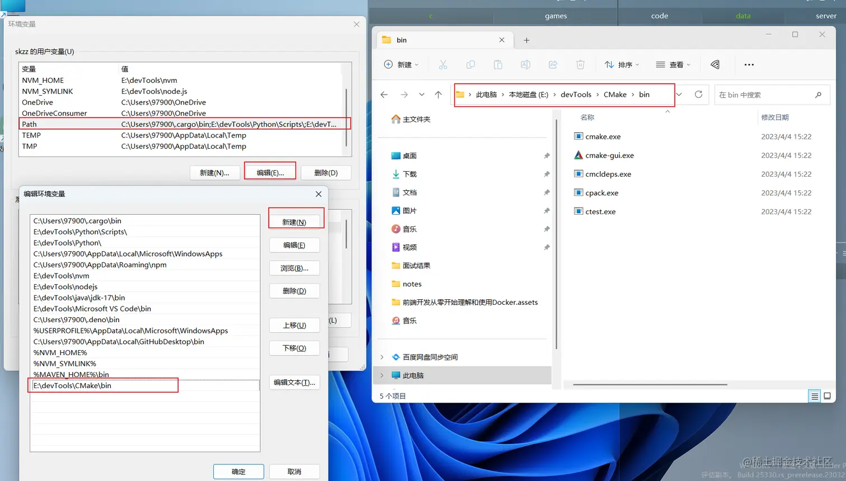
Task: Open the Sort (排序) dropdown
Action: point(622,65)
